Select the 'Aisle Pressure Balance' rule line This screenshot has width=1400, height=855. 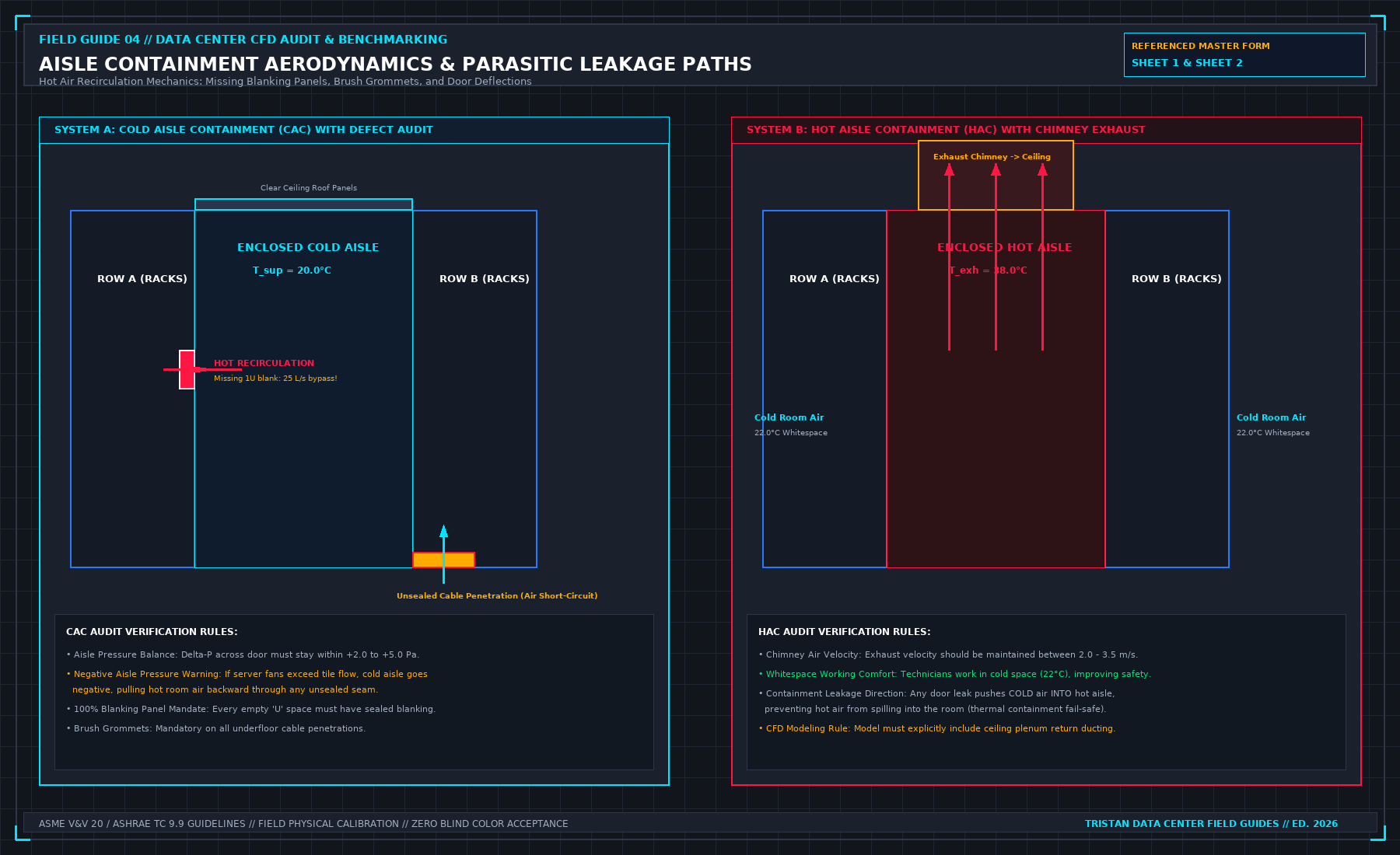coord(243,655)
